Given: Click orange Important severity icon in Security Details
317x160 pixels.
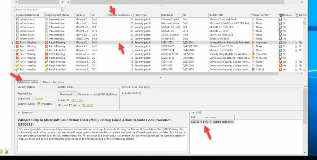Looking at the screenshot, I should [39, 104].
